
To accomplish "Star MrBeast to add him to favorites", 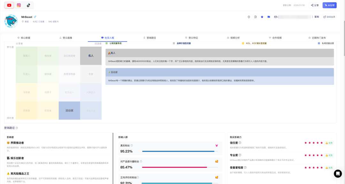I will (x=262, y=17).
